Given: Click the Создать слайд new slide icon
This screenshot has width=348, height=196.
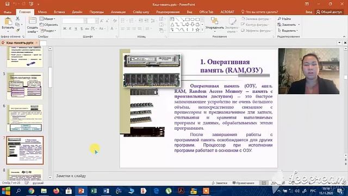Looking at the screenshot, I should (x=33, y=21).
